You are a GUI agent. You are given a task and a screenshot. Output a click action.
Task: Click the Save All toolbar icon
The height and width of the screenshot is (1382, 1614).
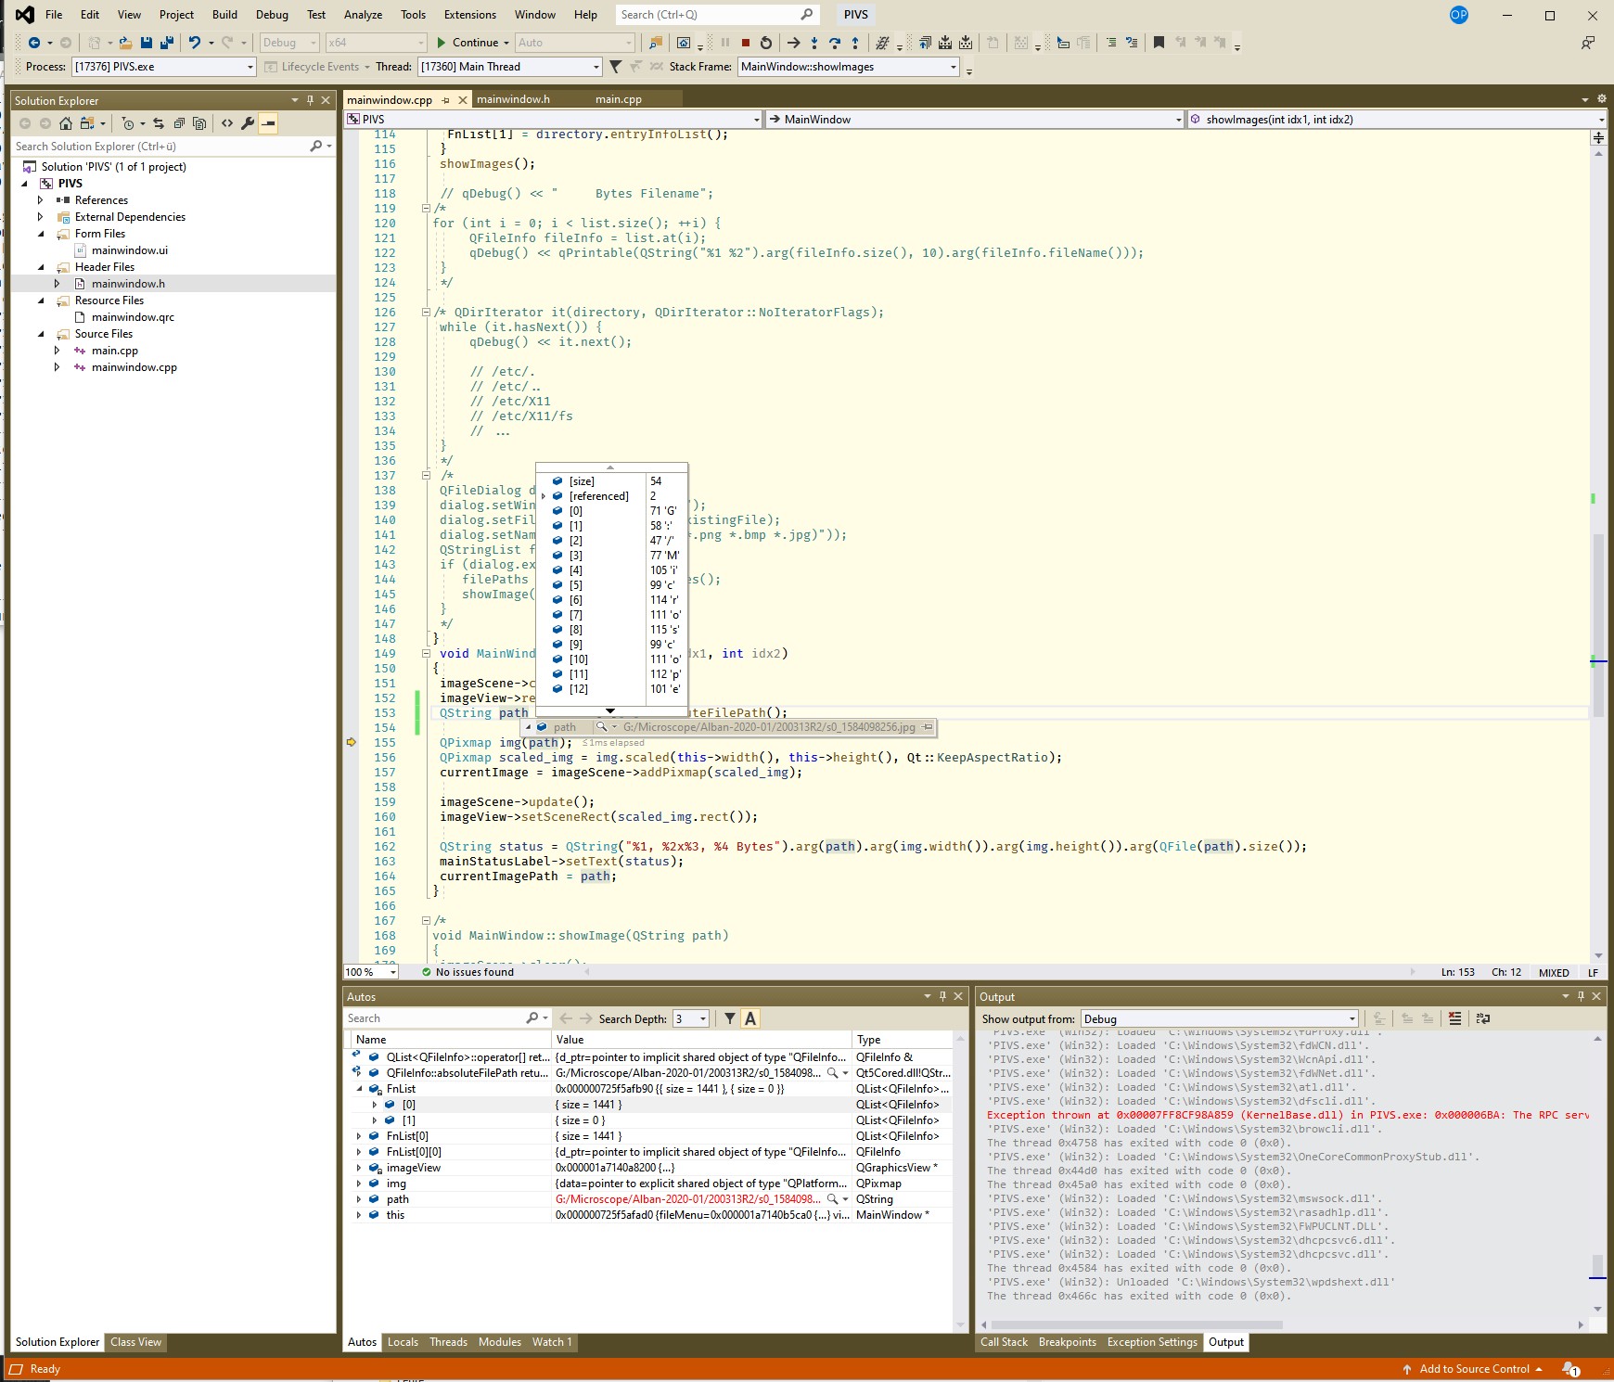[x=166, y=43]
